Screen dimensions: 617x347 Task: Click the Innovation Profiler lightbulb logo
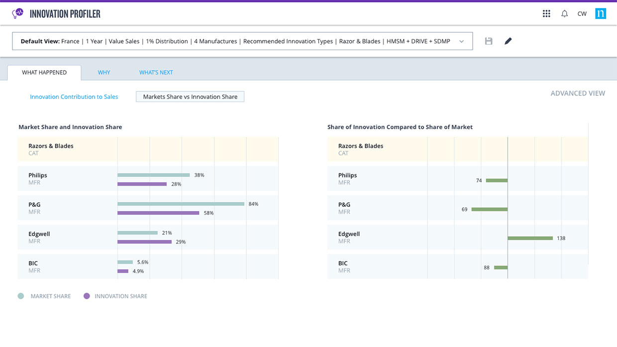[x=18, y=13]
